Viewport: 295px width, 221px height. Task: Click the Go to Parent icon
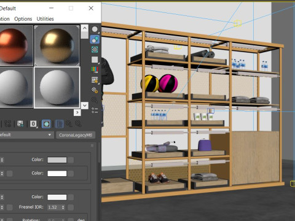tap(69, 124)
